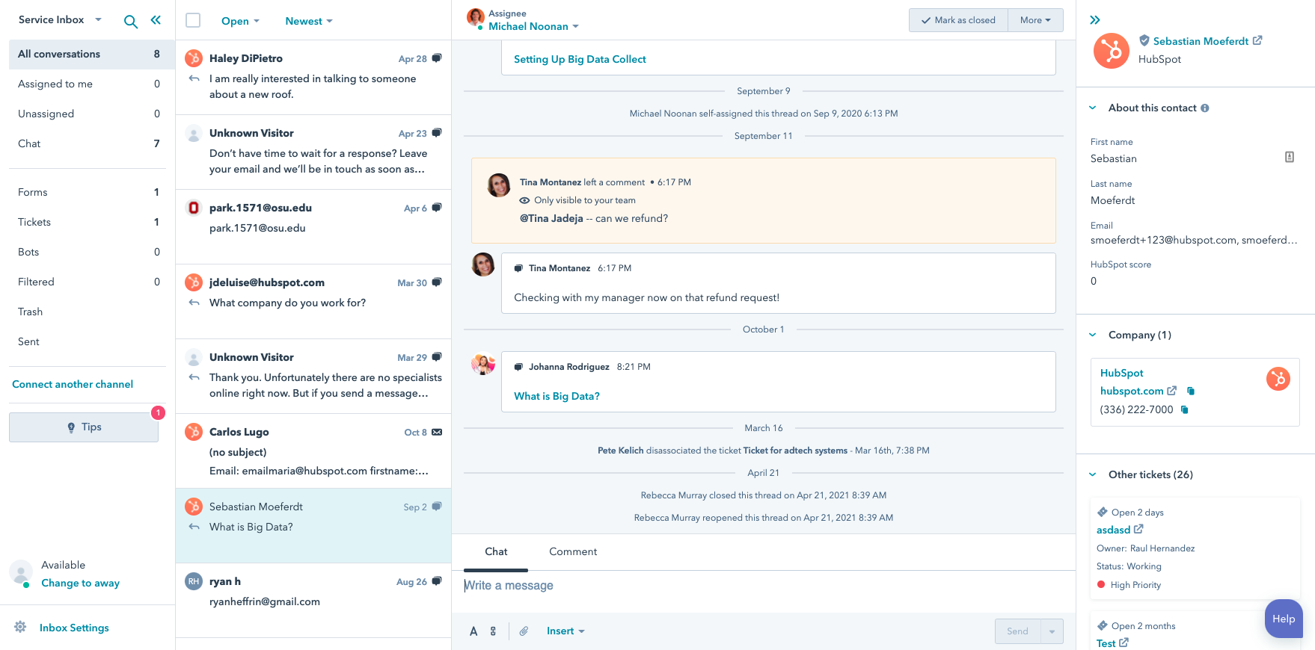Collapse the inbox sidebar with double-chevron icon
Screen dimensions: 1315x650
156,20
